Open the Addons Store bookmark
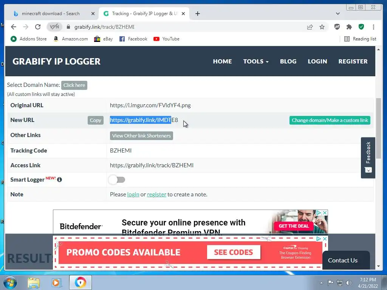This screenshot has width=387, height=290. point(28,39)
